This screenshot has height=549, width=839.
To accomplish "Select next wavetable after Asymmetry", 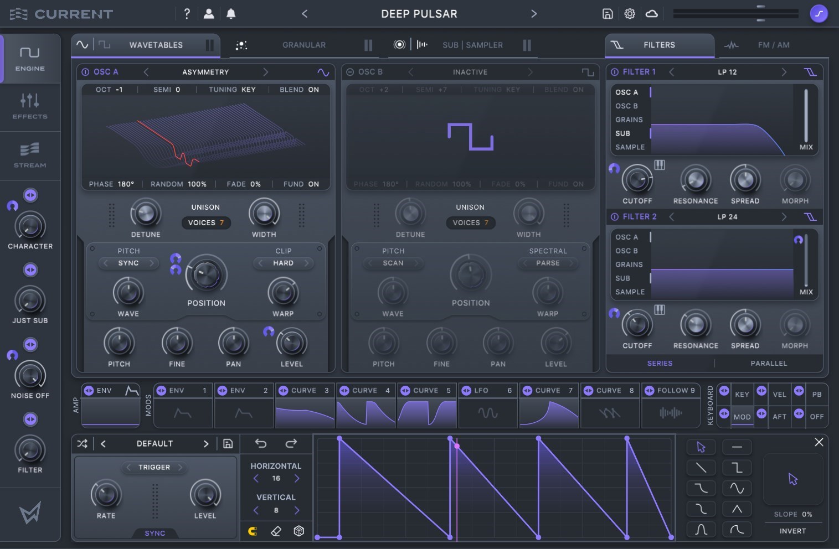I will (x=265, y=72).
